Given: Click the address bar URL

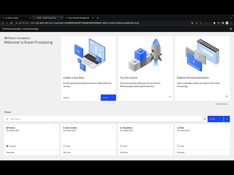Looking at the screenshot, I should (x=85, y=23).
